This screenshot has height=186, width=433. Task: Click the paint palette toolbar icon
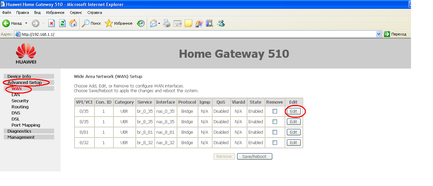pyautogui.click(x=199, y=23)
